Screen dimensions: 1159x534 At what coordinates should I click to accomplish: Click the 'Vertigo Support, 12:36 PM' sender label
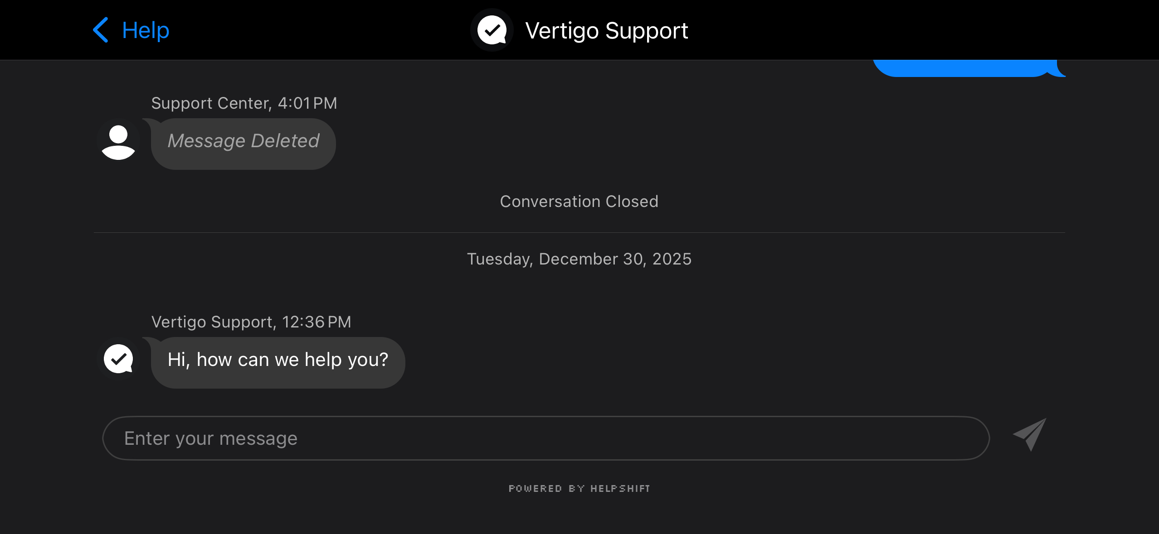251,322
